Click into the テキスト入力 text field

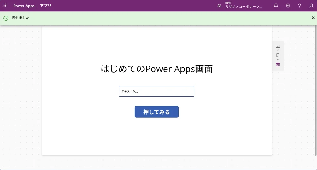click(x=157, y=91)
